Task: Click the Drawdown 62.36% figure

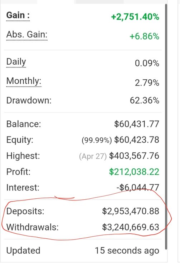Action: pyautogui.click(x=145, y=100)
